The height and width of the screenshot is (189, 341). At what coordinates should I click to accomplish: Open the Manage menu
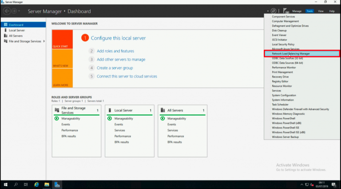(297, 11)
